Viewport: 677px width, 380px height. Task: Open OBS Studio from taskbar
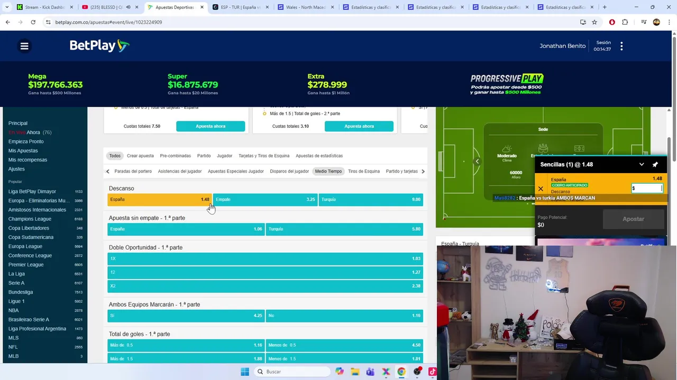tap(417, 372)
